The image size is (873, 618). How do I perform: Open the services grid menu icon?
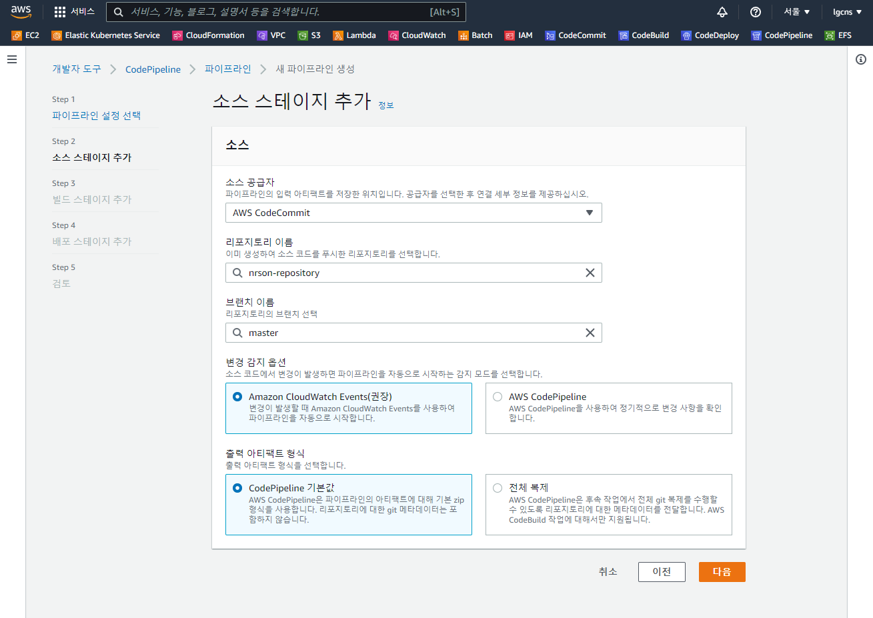60,12
